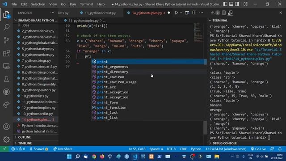Click Go Live in status bar
This screenshot has width=286, height=161.
point(258,149)
